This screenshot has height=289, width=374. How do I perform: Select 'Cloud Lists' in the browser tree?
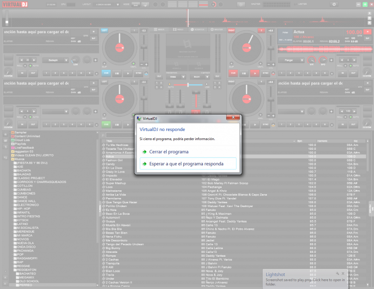click(x=22, y=140)
